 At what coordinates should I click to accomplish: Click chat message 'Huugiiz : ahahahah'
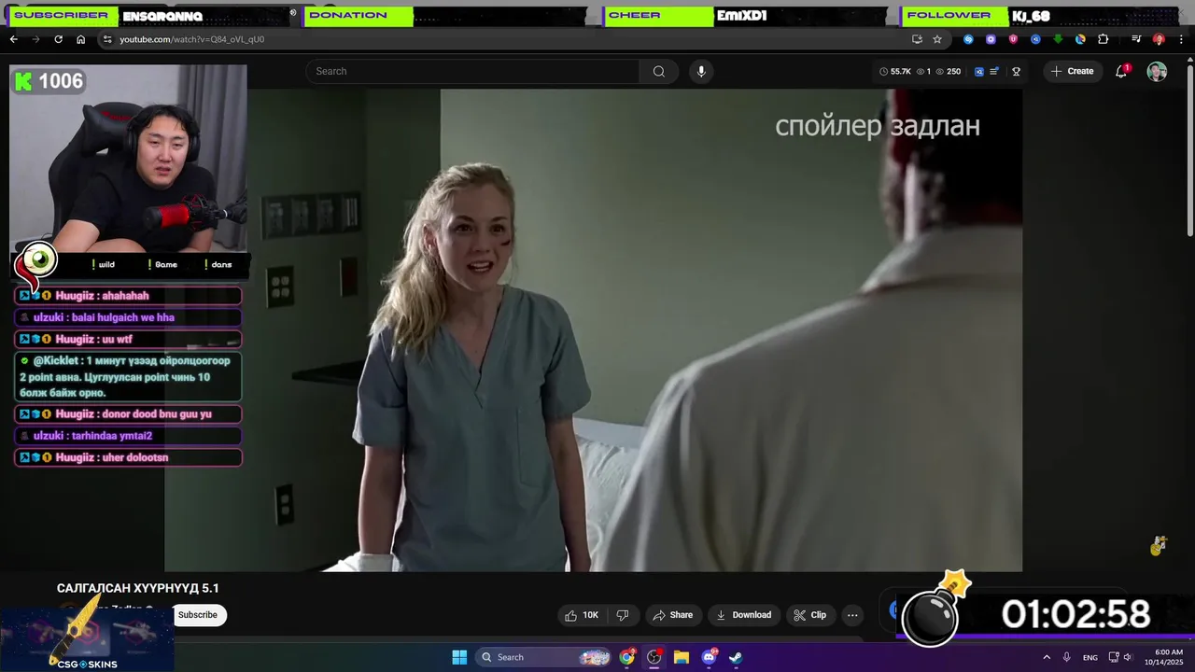128,296
